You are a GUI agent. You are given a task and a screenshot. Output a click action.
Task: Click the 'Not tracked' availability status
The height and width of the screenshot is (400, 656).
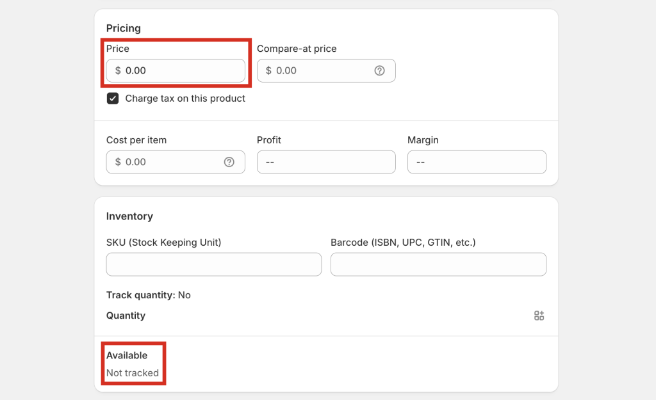coord(133,373)
